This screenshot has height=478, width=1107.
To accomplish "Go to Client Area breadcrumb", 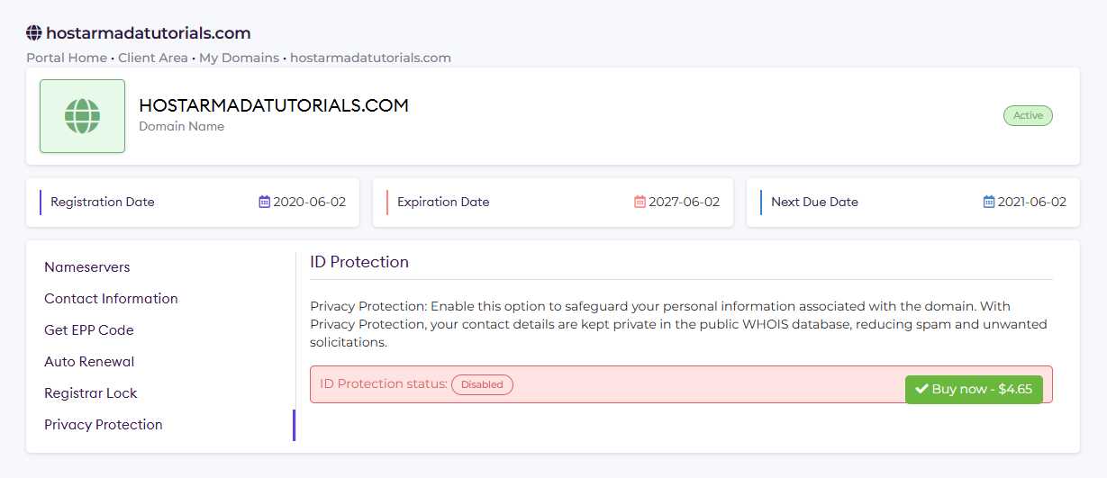I will [153, 58].
